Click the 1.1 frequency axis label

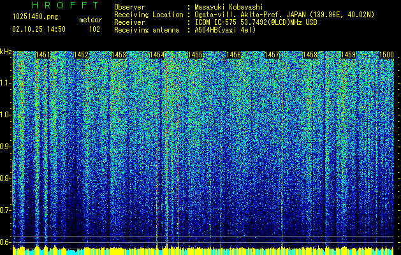click(5, 83)
